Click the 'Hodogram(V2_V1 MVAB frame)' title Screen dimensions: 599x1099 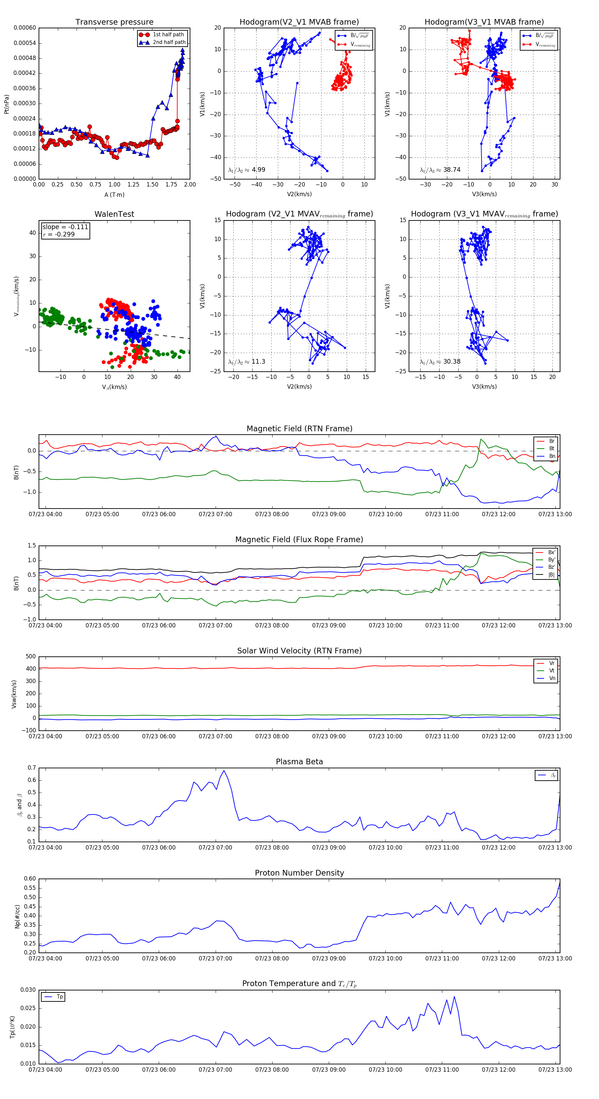click(299, 22)
